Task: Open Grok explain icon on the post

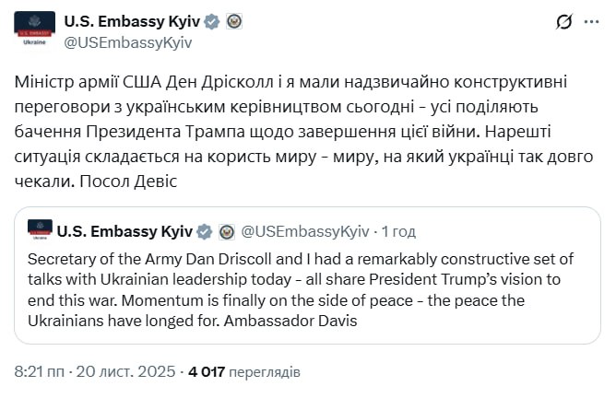Action: pos(563,21)
